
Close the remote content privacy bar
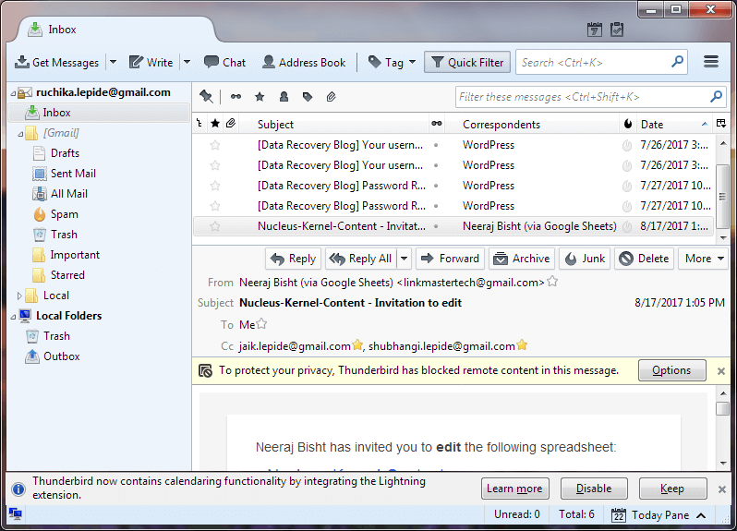[721, 370]
